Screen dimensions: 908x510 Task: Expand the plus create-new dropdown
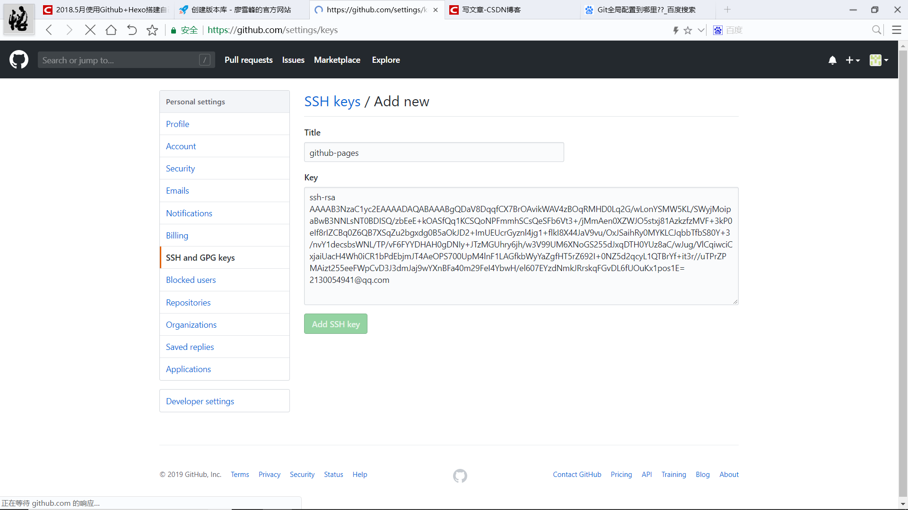(x=853, y=60)
